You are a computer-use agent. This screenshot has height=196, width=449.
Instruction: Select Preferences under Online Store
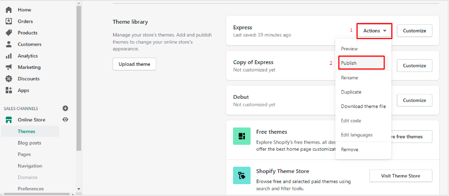30,189
